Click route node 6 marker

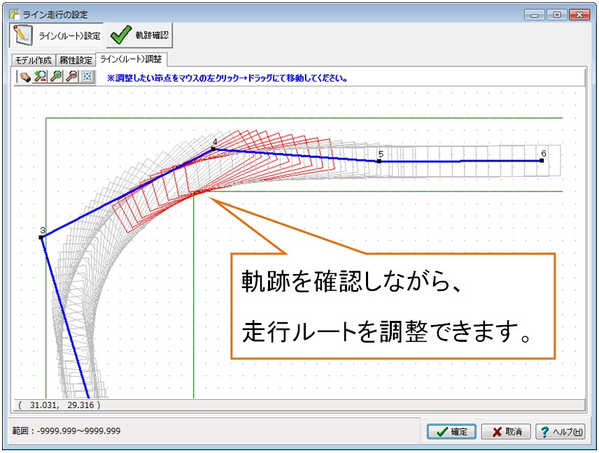pos(542,161)
